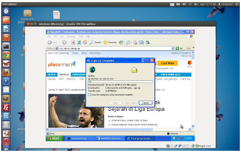Open the learnr.pro zip file on the desktop

pyautogui.click(x=27, y=17)
